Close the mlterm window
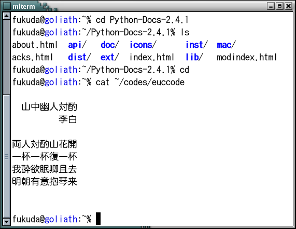 (288, 6)
